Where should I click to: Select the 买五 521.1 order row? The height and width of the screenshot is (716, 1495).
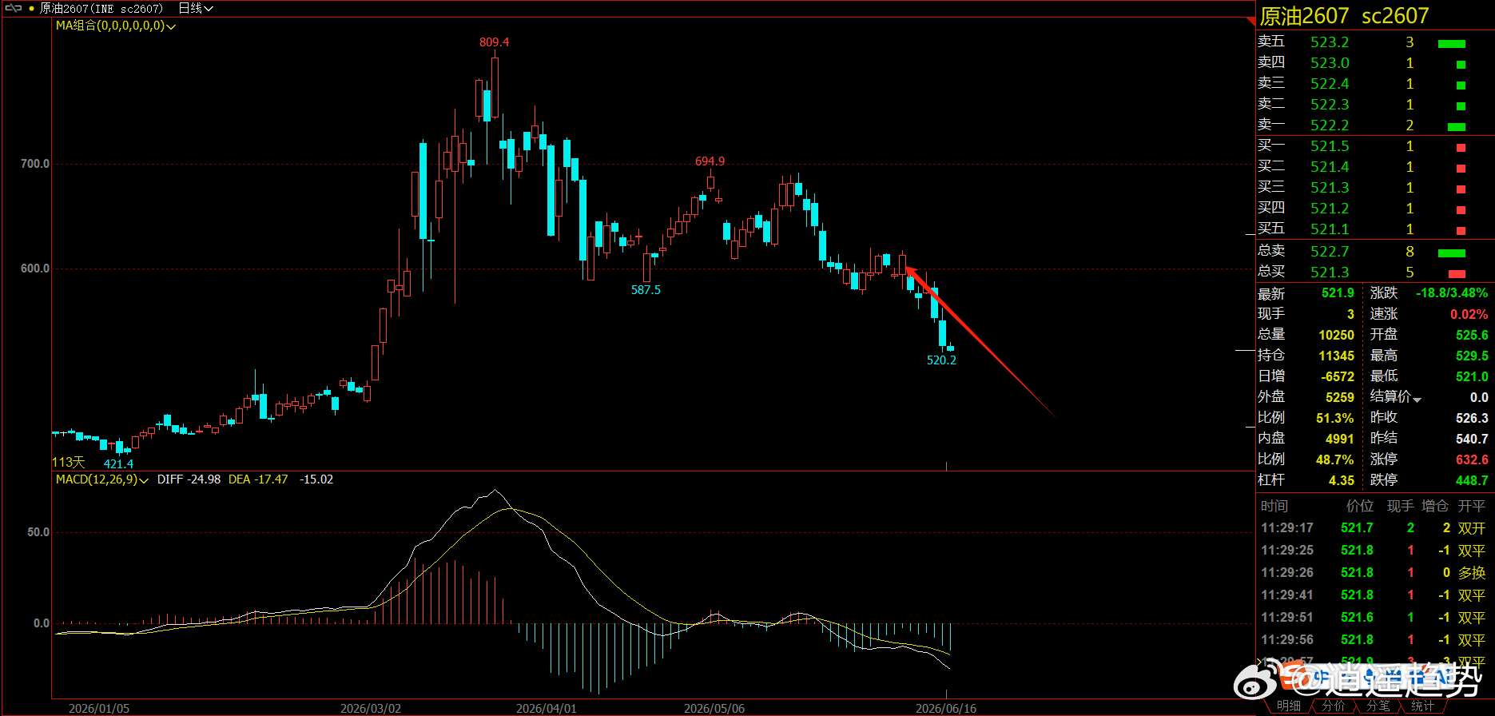coord(1375,229)
